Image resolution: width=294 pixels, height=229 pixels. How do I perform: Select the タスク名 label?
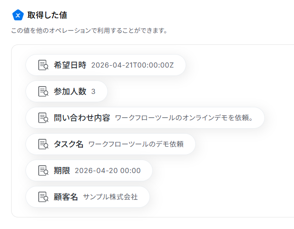coord(69,144)
